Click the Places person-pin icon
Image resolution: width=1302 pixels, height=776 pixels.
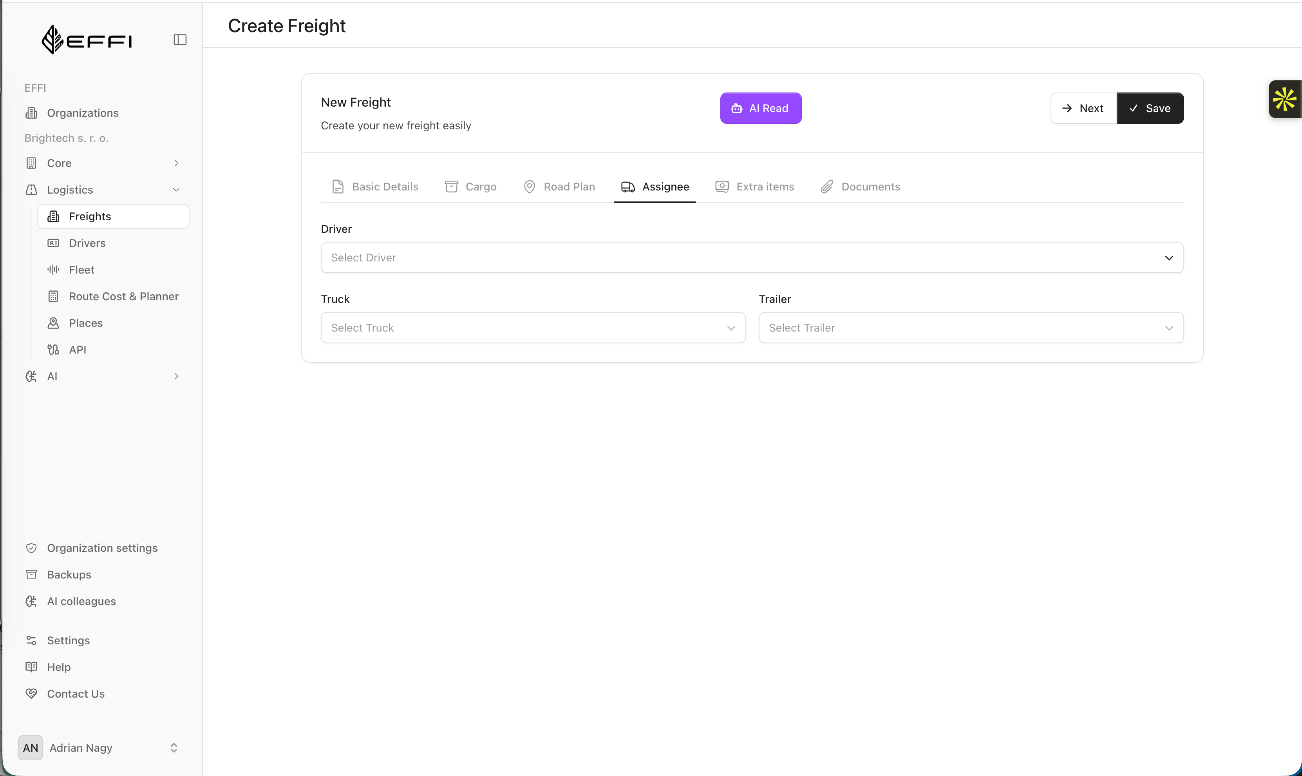tap(53, 323)
